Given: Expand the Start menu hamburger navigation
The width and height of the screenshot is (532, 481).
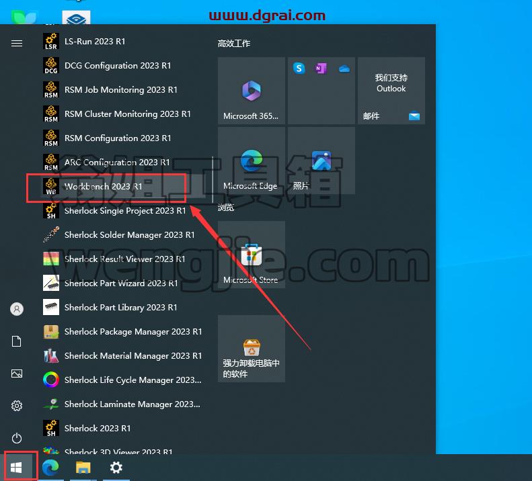Looking at the screenshot, I should click(17, 44).
